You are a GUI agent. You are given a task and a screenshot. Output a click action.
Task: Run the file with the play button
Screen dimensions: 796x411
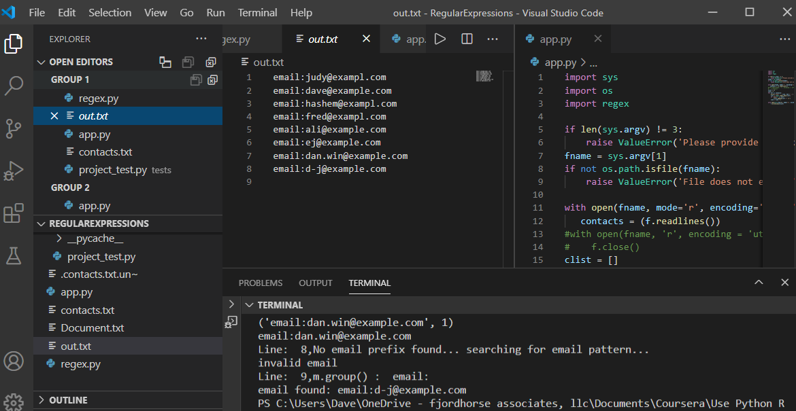point(440,39)
